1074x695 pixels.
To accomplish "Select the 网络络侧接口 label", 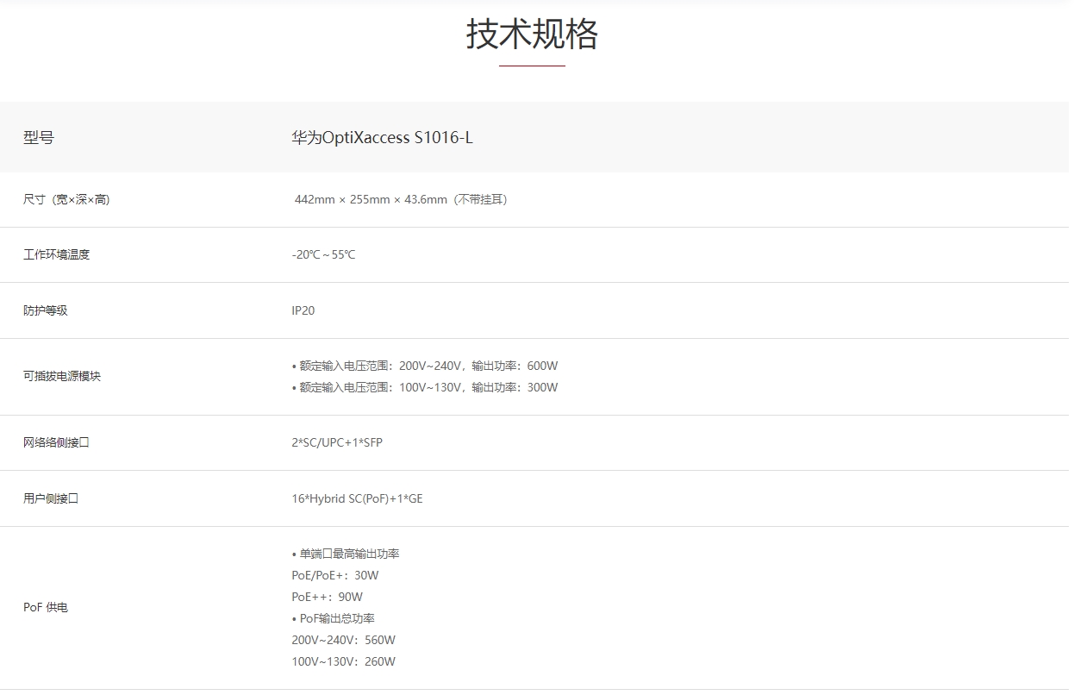I will [x=56, y=442].
